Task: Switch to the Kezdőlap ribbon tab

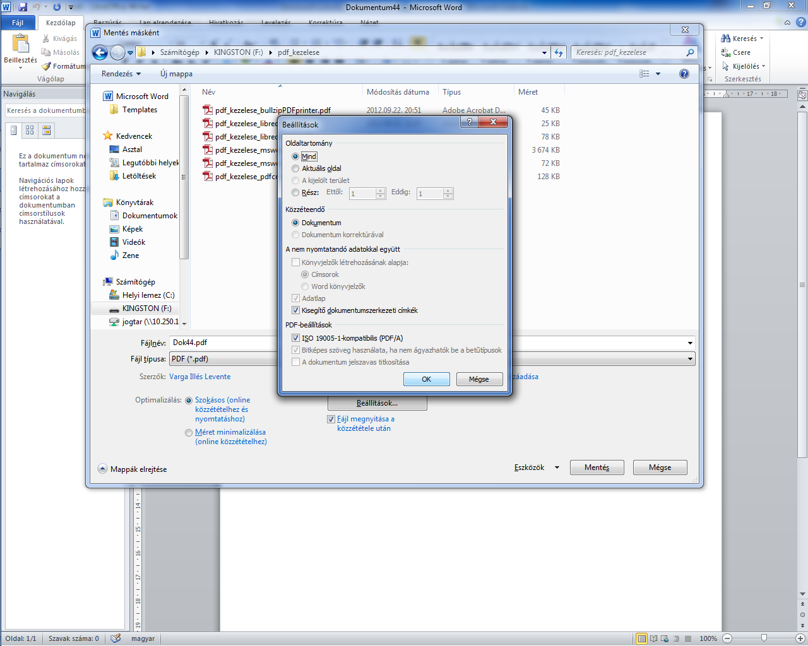Action: point(61,23)
